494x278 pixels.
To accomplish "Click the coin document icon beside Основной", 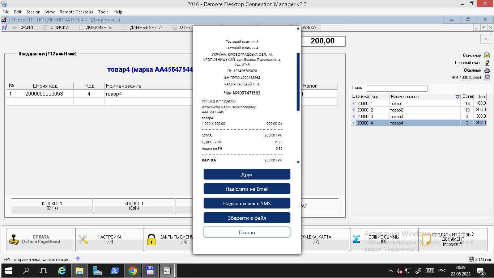I will coord(487,55).
